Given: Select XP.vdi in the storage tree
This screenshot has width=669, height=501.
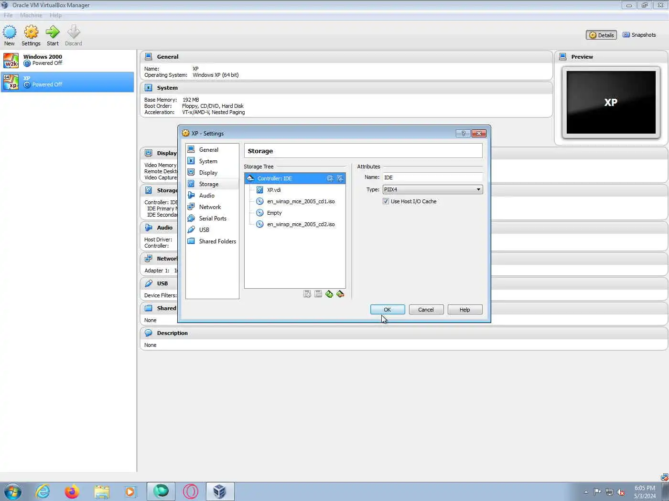Looking at the screenshot, I should click(x=295, y=190).
